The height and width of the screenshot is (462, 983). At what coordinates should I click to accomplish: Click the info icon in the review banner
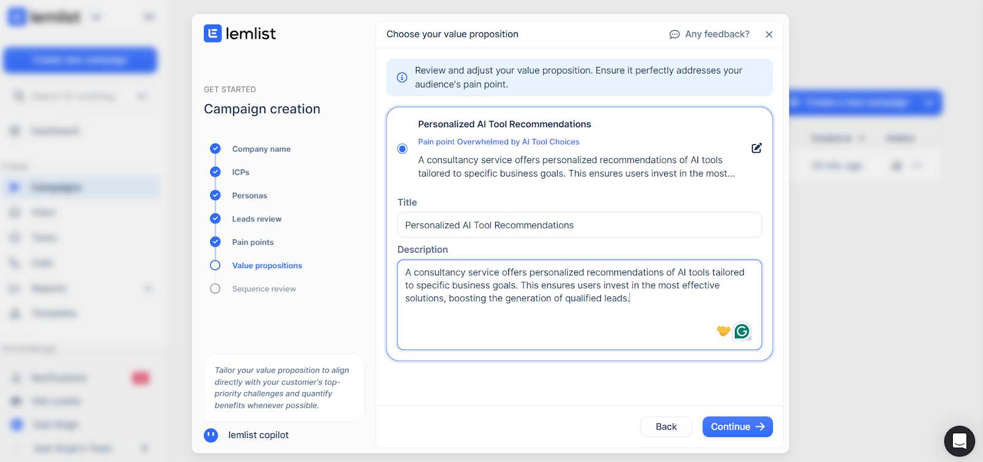coord(402,77)
